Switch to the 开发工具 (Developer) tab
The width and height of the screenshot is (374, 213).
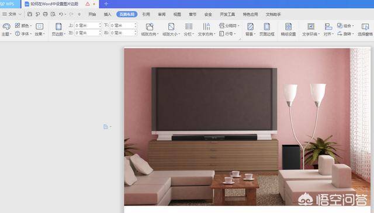point(227,14)
